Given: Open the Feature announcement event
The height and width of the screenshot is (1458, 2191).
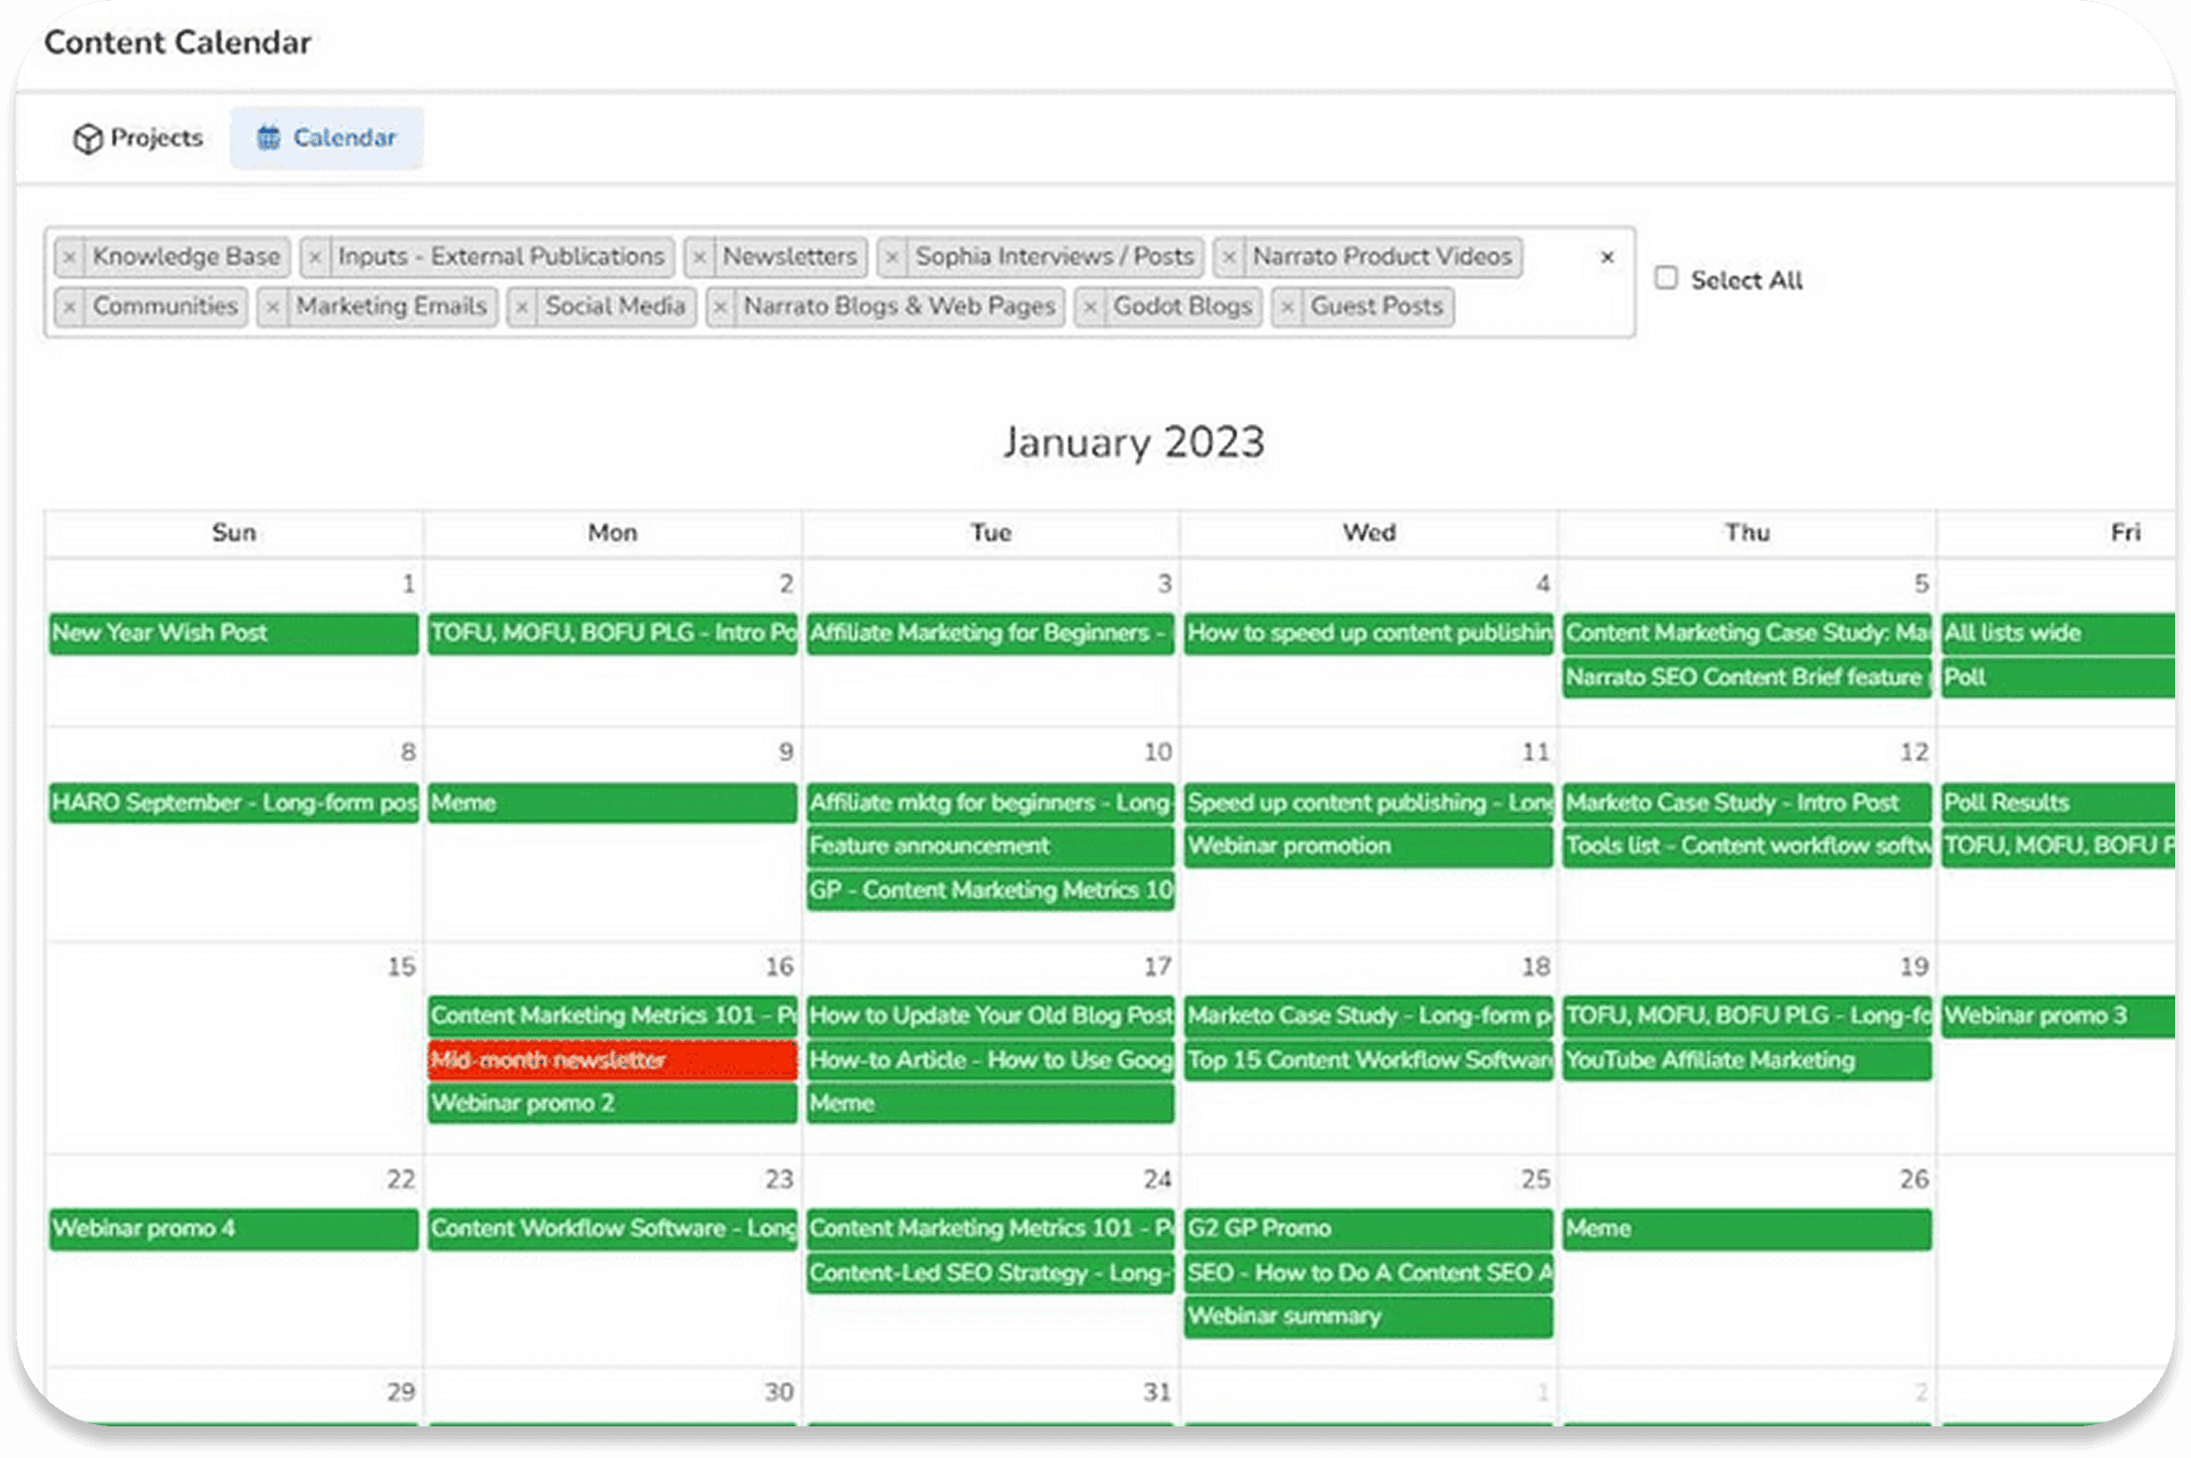Looking at the screenshot, I should (991, 847).
